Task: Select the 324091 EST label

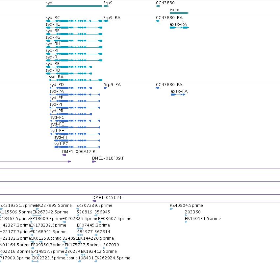Action: [70, 238]
